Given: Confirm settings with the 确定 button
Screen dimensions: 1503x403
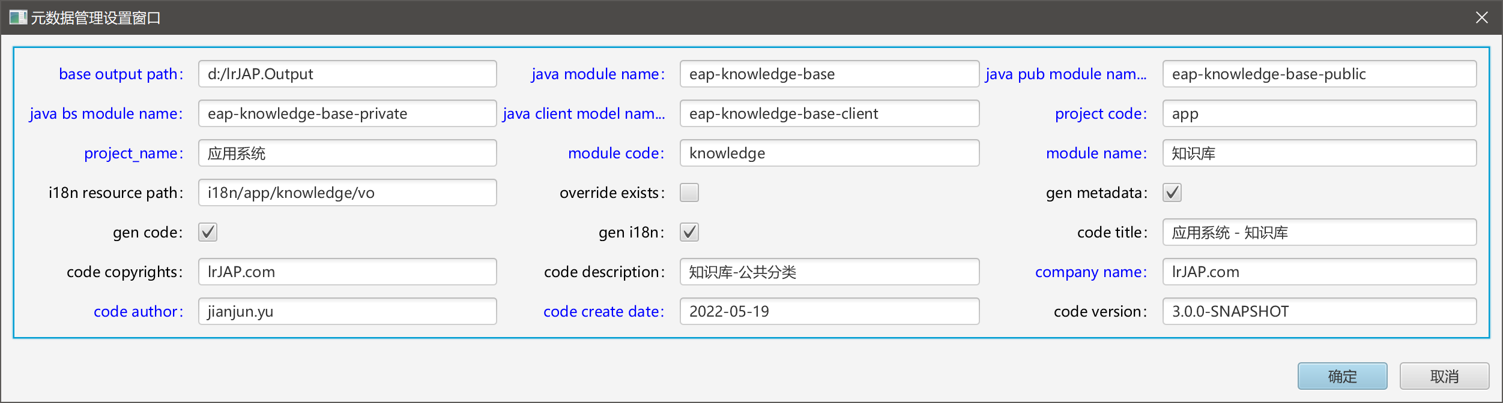Looking at the screenshot, I should (x=1343, y=376).
